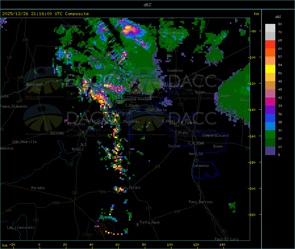
Task: Select the Valle_Grande label
Action: [x=97, y=121]
